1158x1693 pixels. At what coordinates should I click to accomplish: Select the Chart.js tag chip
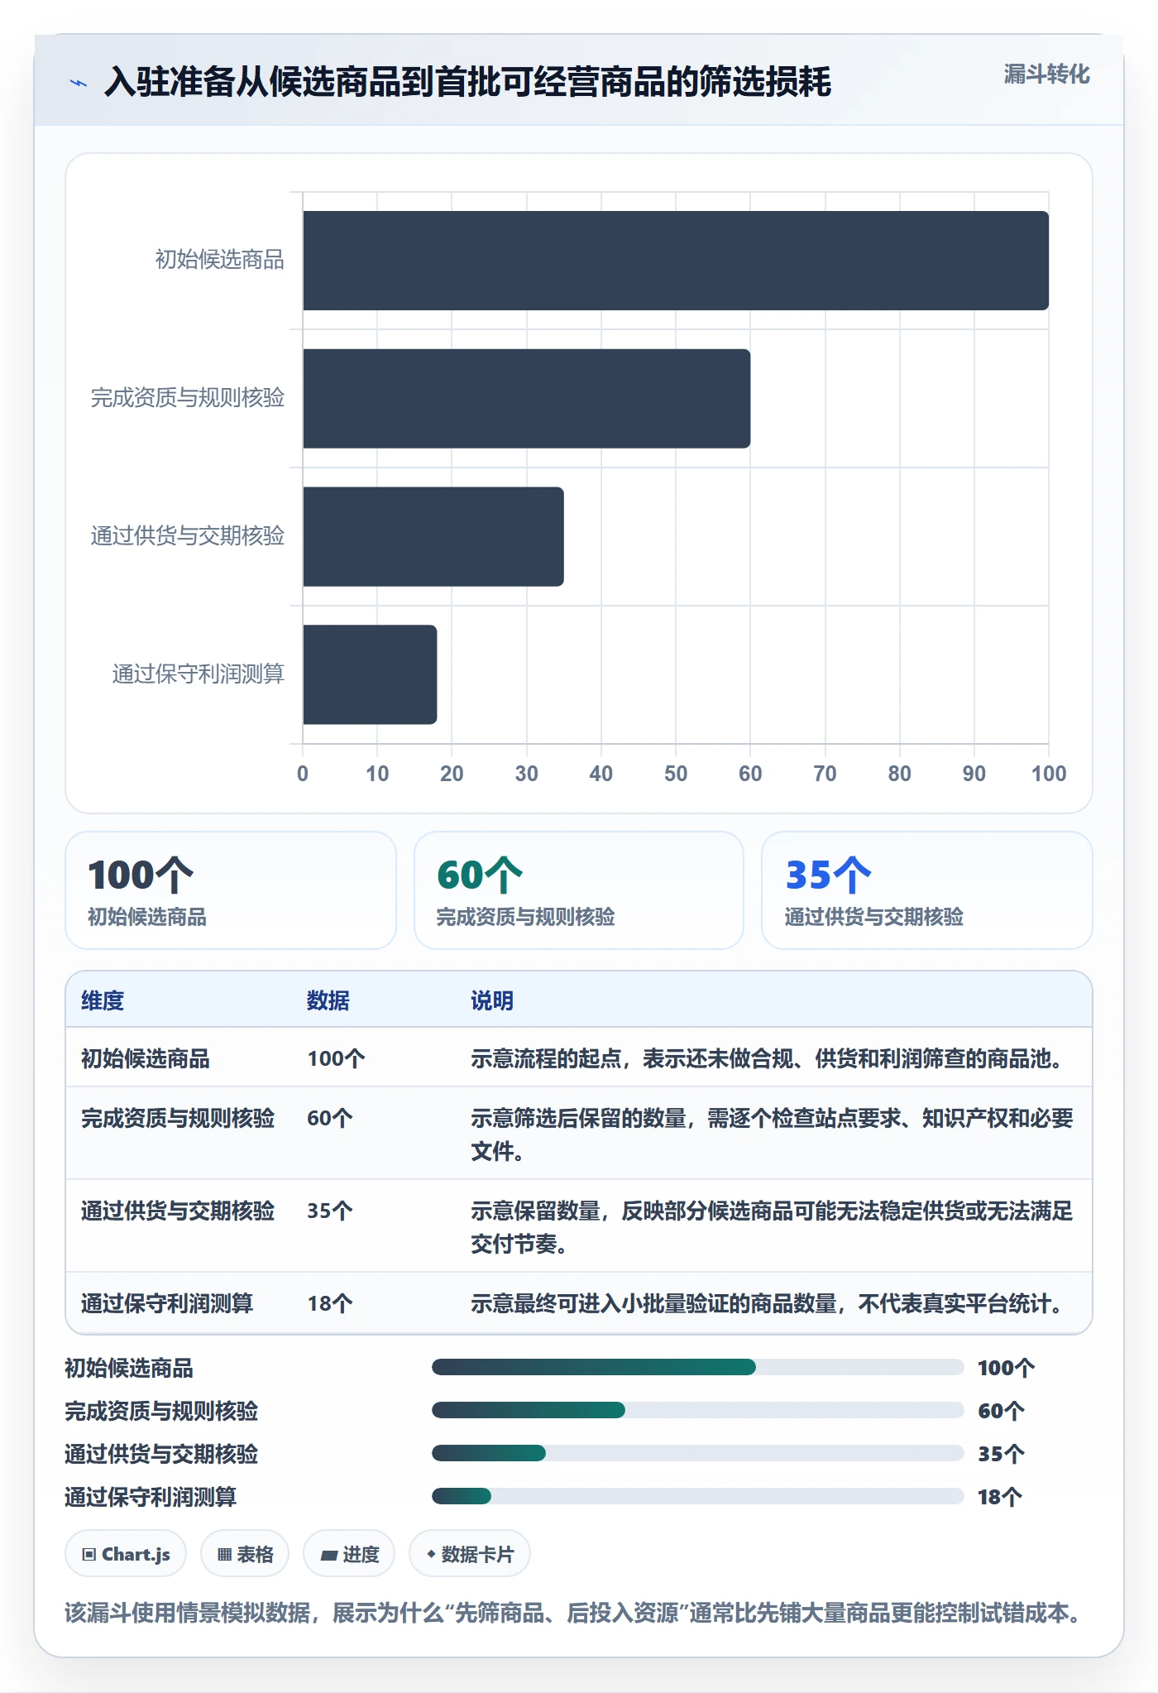click(x=126, y=1554)
